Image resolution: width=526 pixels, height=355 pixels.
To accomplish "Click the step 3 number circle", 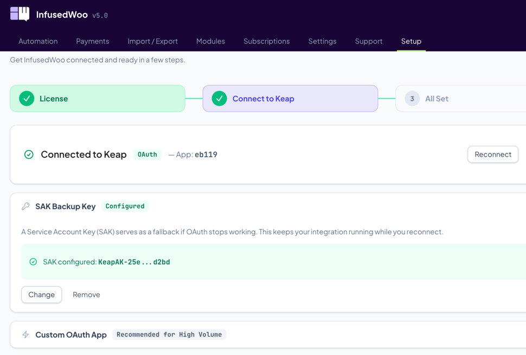I will point(412,99).
